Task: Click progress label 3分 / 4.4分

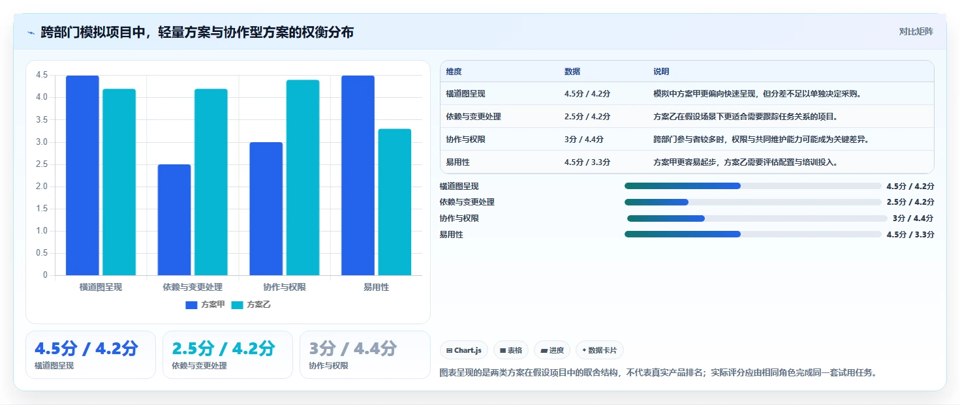Action: 913,218
